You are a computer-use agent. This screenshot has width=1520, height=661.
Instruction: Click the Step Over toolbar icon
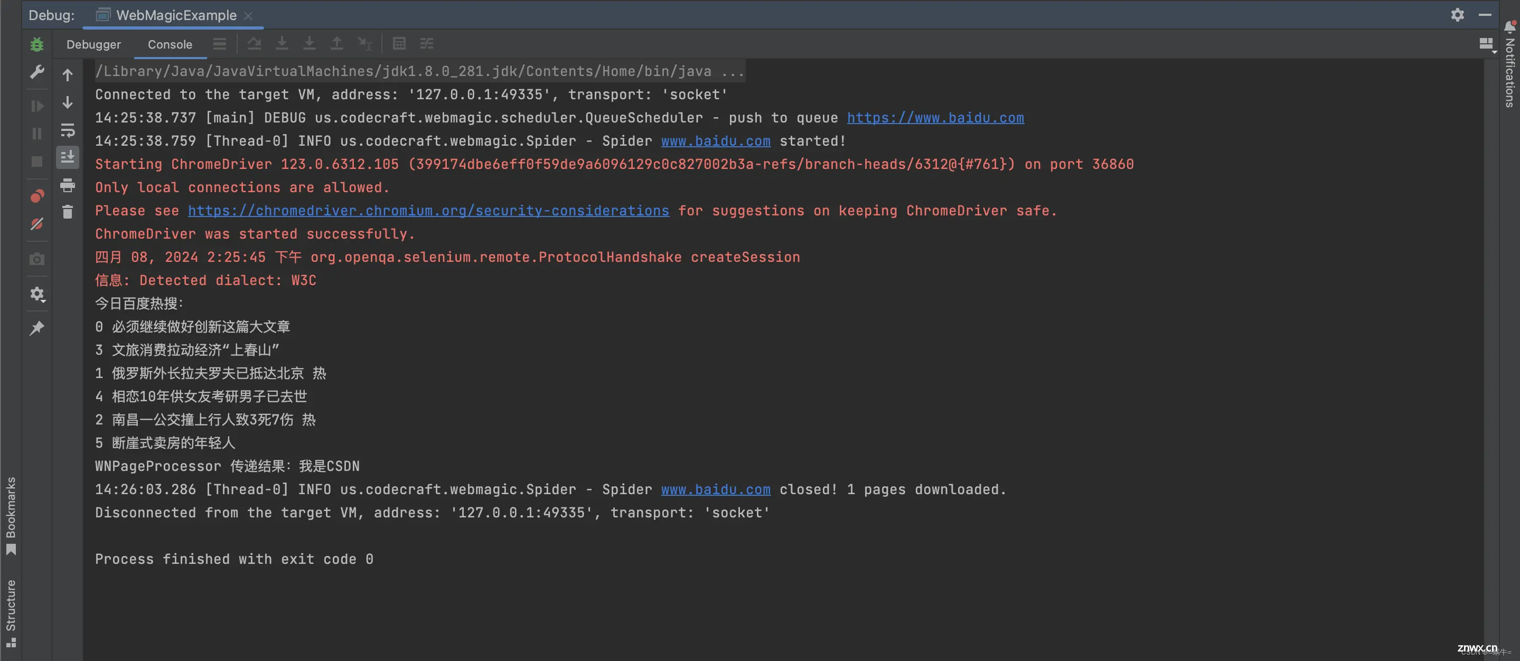click(x=255, y=44)
